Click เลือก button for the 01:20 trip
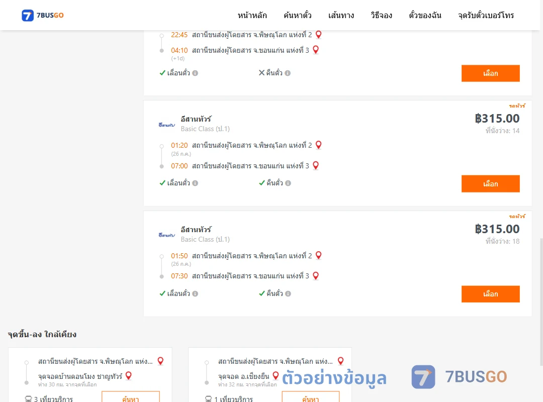The width and height of the screenshot is (543, 402). tap(490, 184)
